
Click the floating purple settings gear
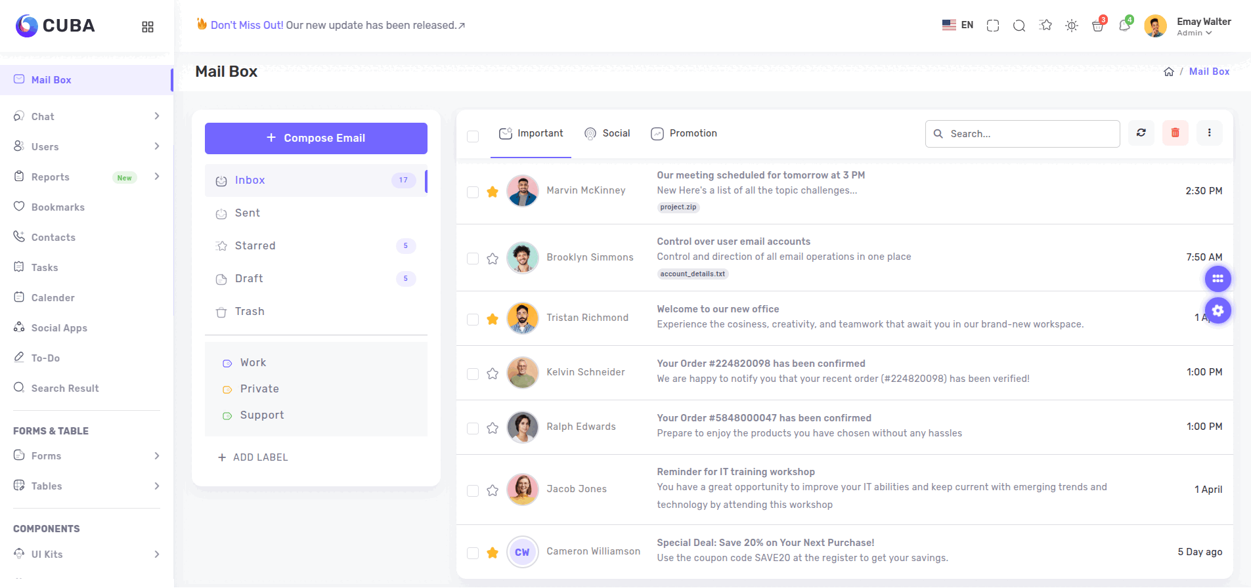tap(1218, 310)
